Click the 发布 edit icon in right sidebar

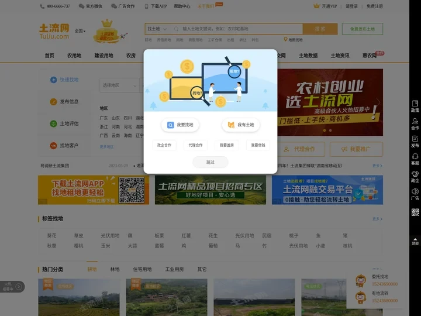[415, 139]
